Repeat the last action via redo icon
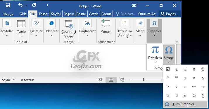Screen dimensions: 209x109 (x=34, y=5)
